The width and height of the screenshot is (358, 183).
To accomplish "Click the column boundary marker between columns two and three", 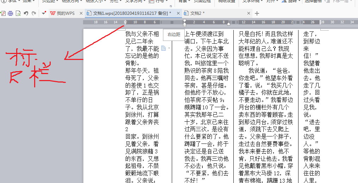I will (x=234, y=22).
